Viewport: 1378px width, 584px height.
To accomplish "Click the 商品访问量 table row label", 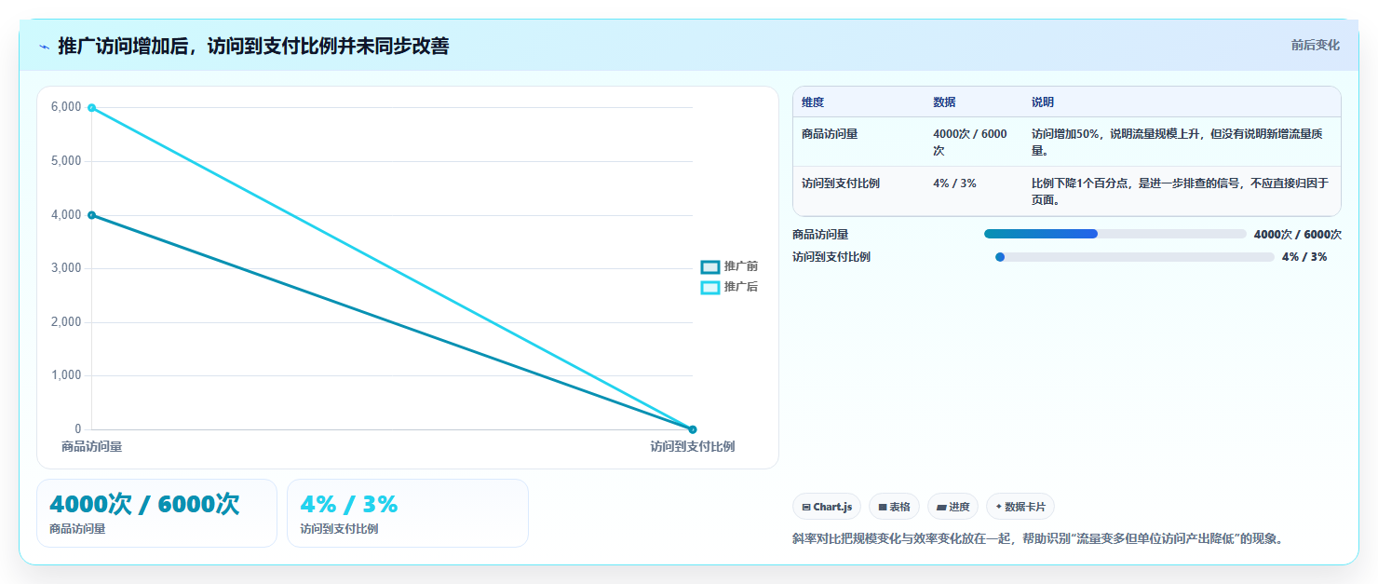I will pyautogui.click(x=830, y=134).
